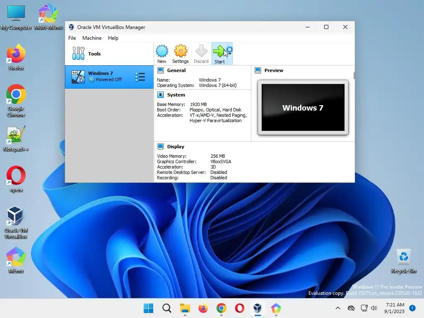Screen dimensions: 424x318
Task: Click the opera desktop shortcut
Action: pos(16,179)
